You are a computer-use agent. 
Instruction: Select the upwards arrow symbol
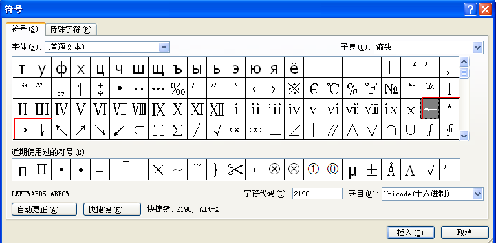(x=449, y=109)
